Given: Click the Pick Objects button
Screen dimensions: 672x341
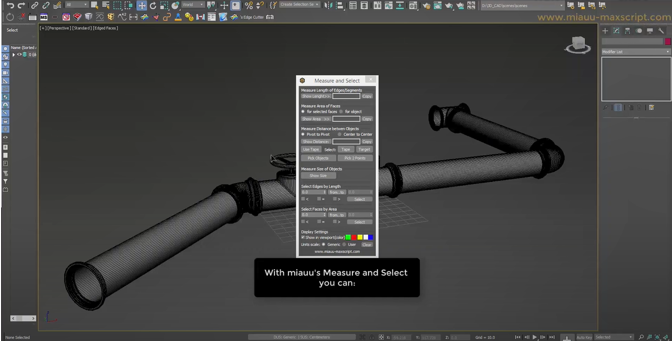Looking at the screenshot, I should click(x=318, y=158).
